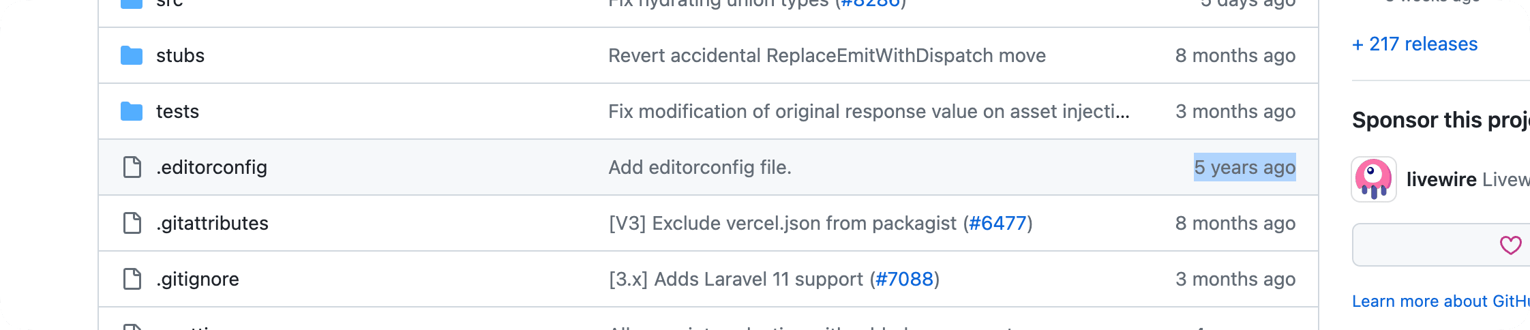The width and height of the screenshot is (1530, 330).
Task: Open the stubs folder
Action: [180, 55]
